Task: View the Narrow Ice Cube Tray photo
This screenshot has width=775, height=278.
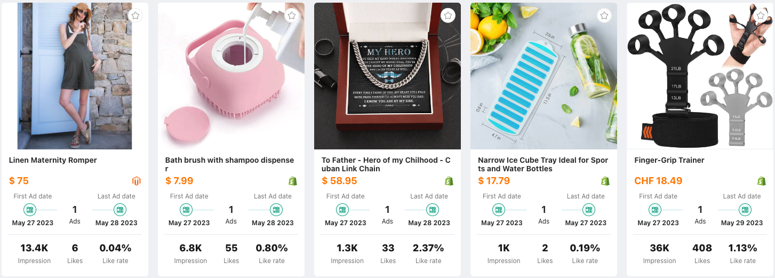Action: (544, 76)
